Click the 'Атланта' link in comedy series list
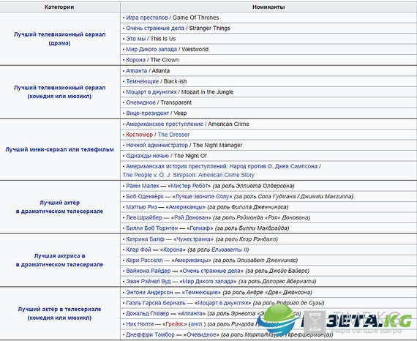This screenshot has height=341, width=417. [x=136, y=71]
